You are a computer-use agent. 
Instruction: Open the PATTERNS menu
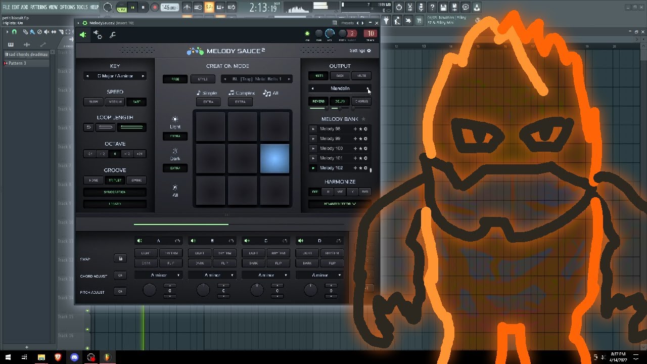(x=39, y=7)
